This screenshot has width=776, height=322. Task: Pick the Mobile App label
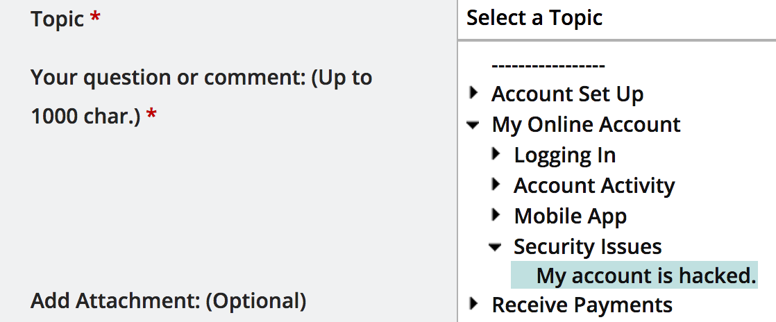(x=570, y=217)
